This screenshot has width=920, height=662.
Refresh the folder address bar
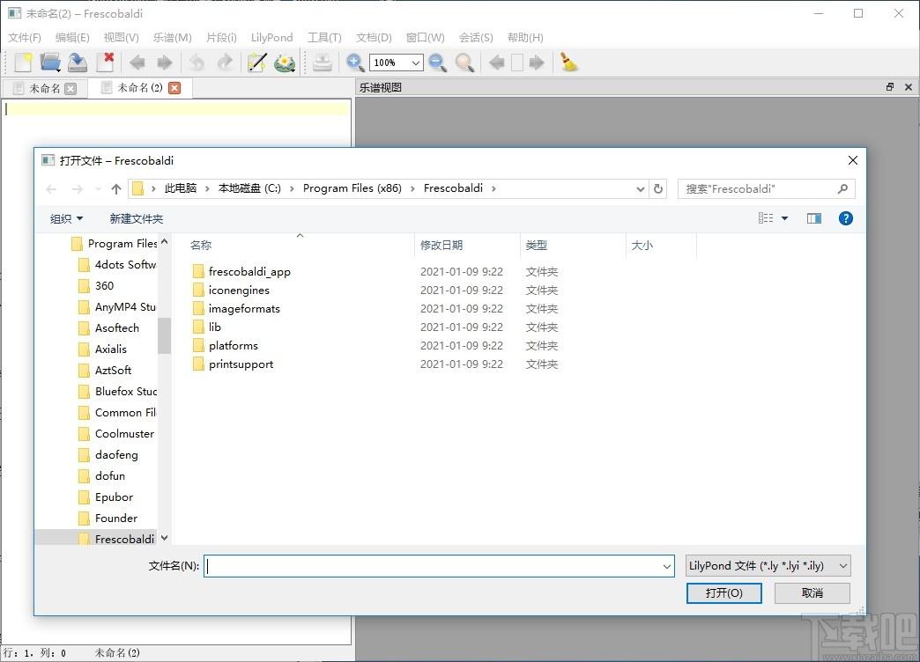658,188
